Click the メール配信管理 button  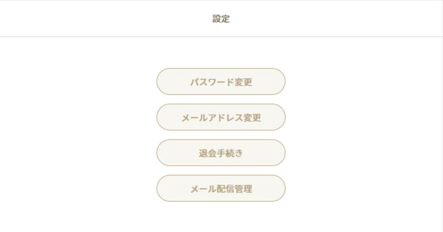click(x=221, y=189)
